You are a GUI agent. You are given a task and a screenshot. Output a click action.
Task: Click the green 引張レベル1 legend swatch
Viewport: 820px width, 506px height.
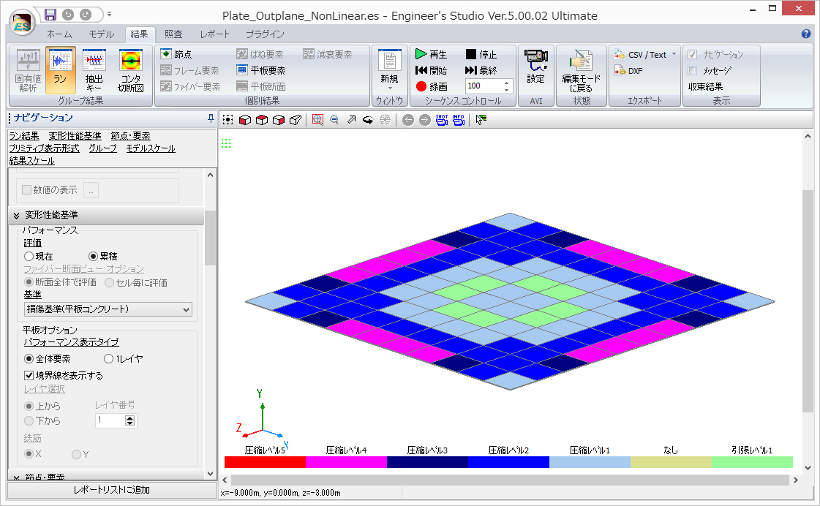(753, 462)
